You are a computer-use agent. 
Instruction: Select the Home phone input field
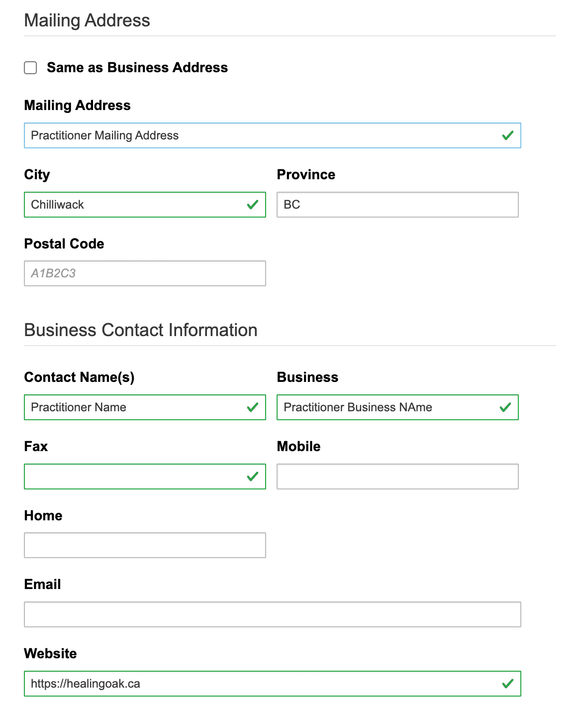(145, 545)
